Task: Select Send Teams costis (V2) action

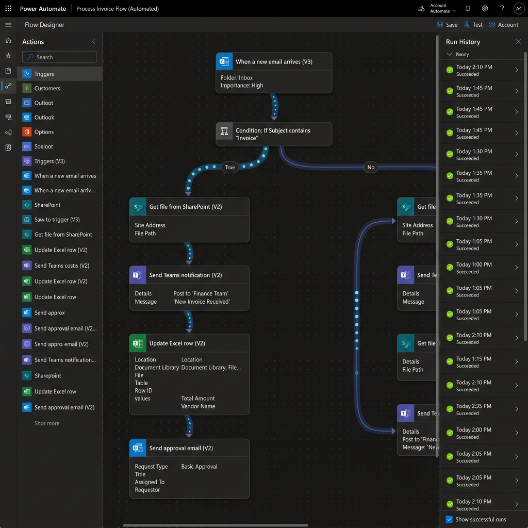Action: point(60,266)
